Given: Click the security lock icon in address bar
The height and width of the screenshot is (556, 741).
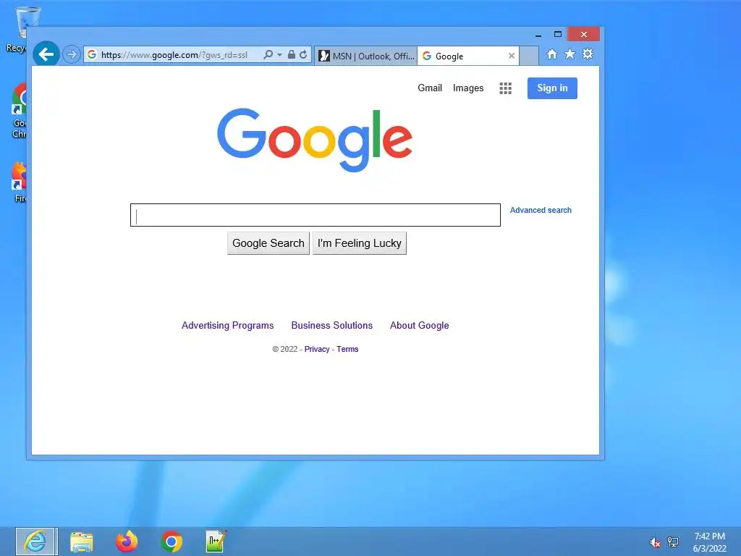Looking at the screenshot, I should (292, 54).
